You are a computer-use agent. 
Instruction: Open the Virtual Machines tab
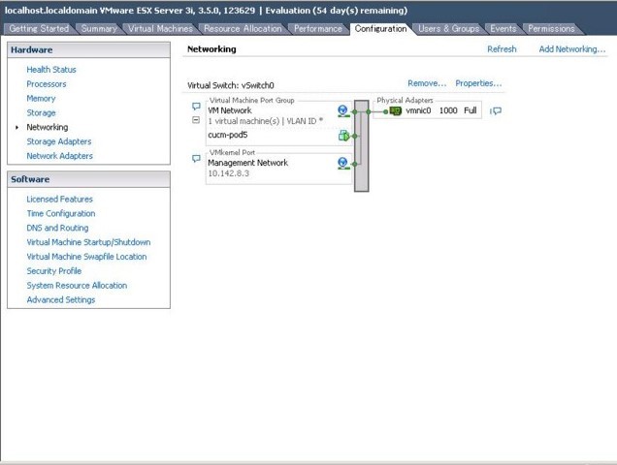pos(160,29)
